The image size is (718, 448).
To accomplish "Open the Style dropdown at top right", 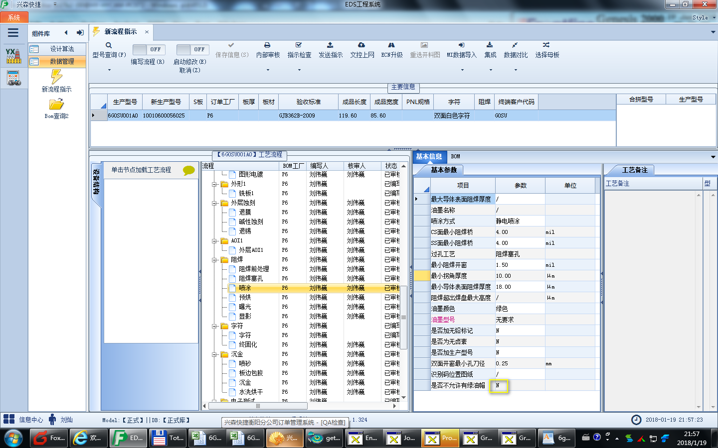I will (x=703, y=17).
